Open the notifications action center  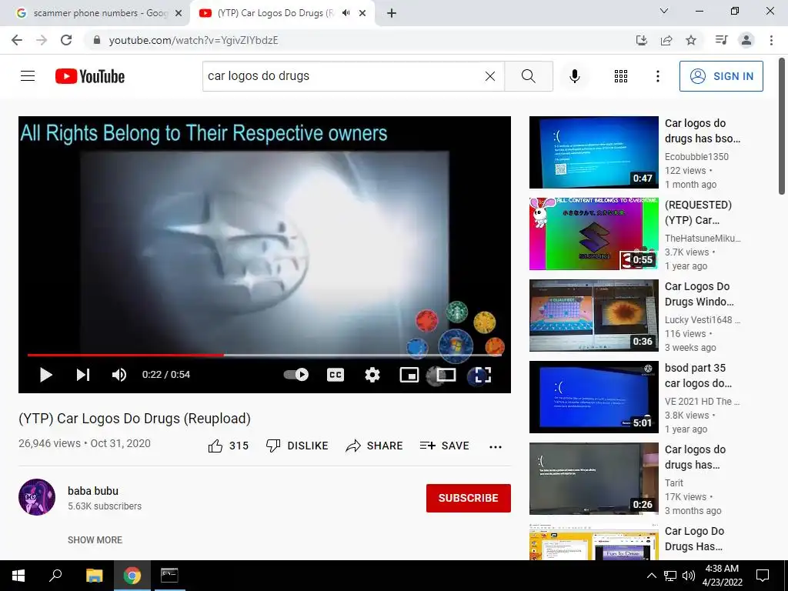pos(763,576)
